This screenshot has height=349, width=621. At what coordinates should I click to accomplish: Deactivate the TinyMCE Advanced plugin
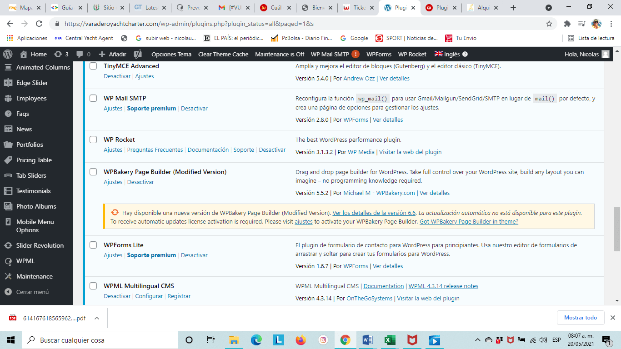(x=117, y=76)
